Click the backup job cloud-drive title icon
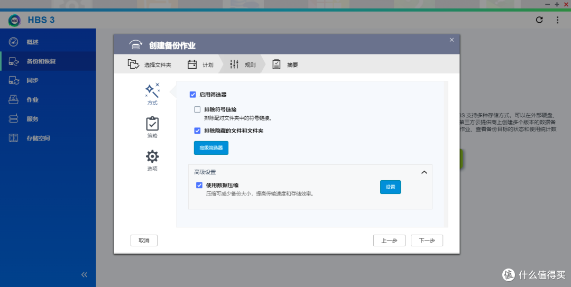This screenshot has width=571, height=287. [x=135, y=45]
